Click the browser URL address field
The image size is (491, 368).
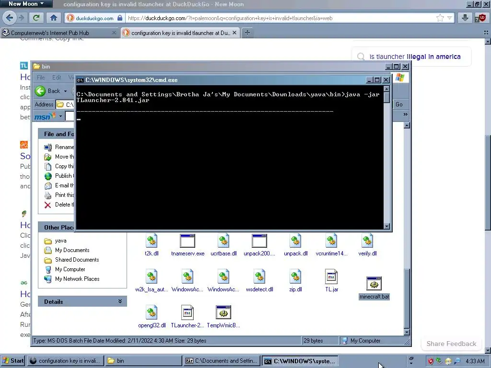point(280,18)
